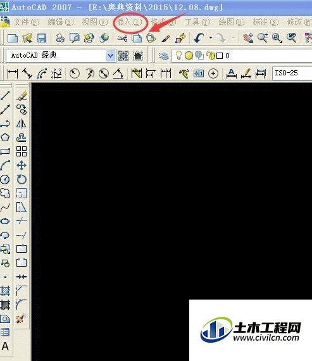Open the 文件(F) menu

(x=27, y=22)
